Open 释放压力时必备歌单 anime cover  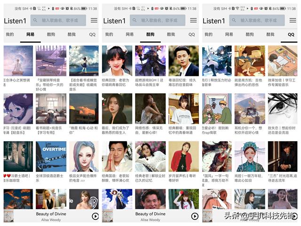[x=217, y=61]
